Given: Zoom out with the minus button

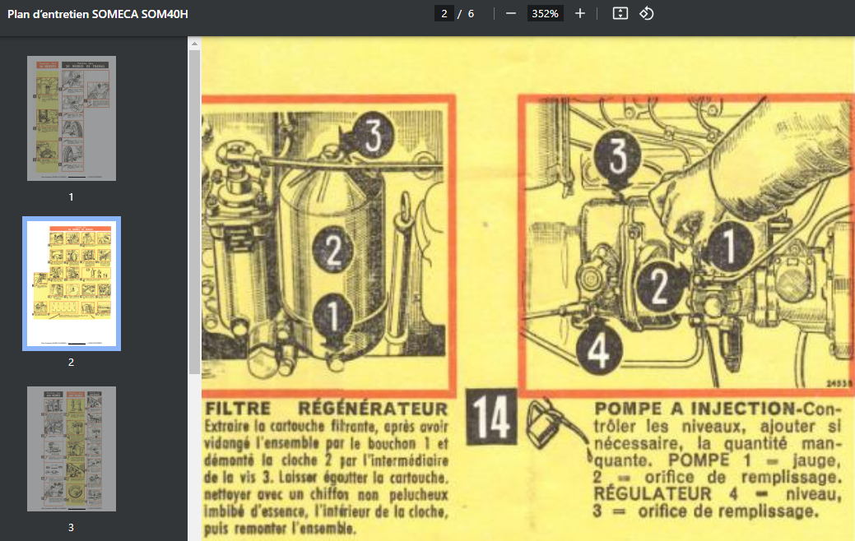Looking at the screenshot, I should click(511, 14).
